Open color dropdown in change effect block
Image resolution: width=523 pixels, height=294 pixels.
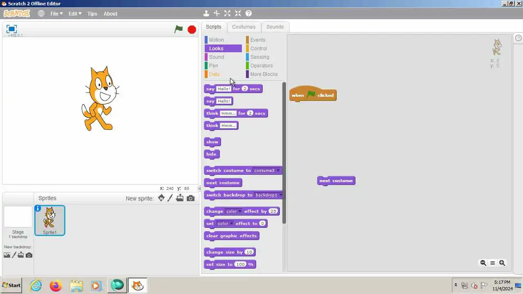[234, 211]
